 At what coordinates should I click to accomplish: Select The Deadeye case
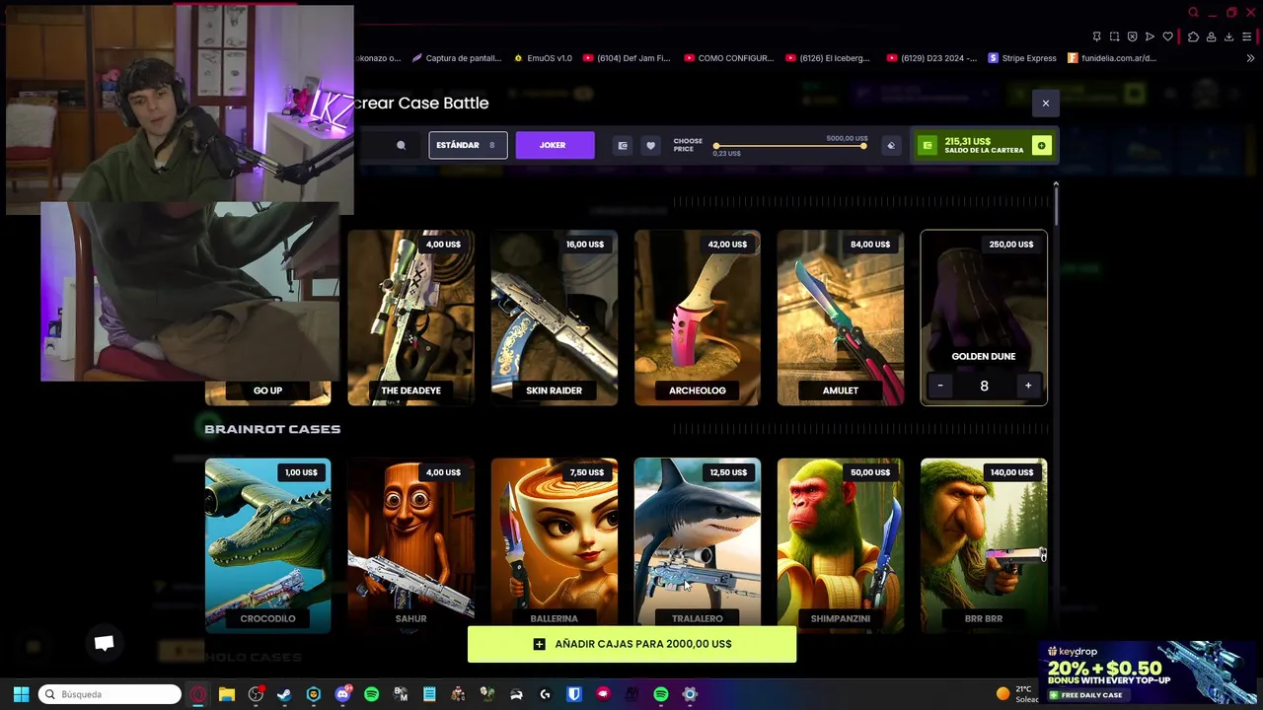410,318
